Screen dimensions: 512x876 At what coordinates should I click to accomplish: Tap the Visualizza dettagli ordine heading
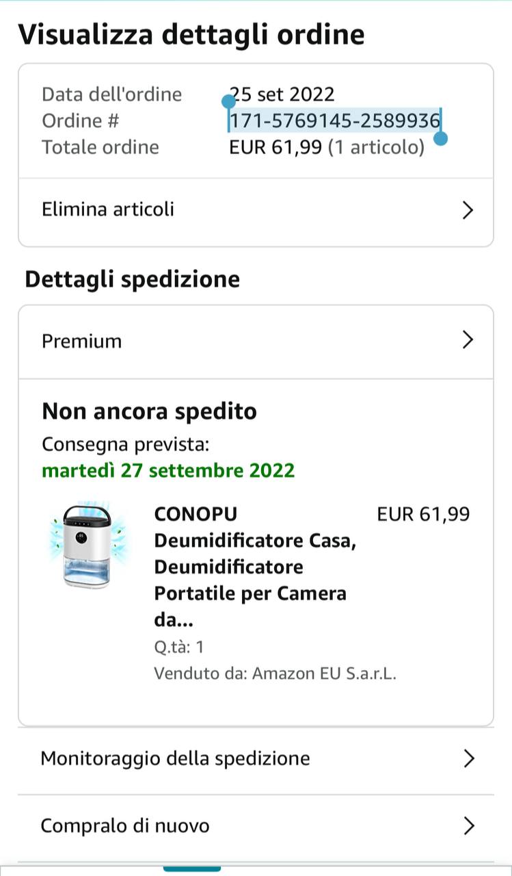(x=191, y=34)
